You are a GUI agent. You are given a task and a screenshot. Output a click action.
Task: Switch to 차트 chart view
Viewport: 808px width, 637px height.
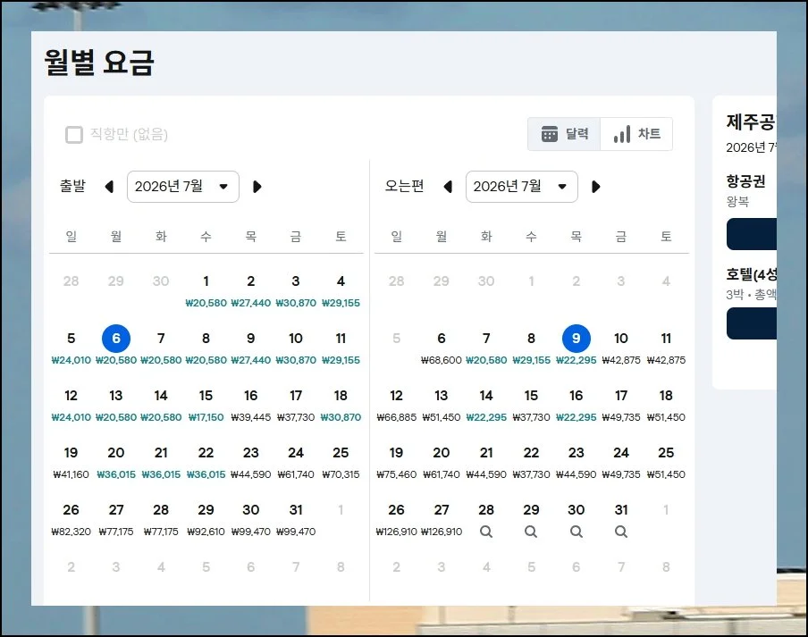pos(636,134)
